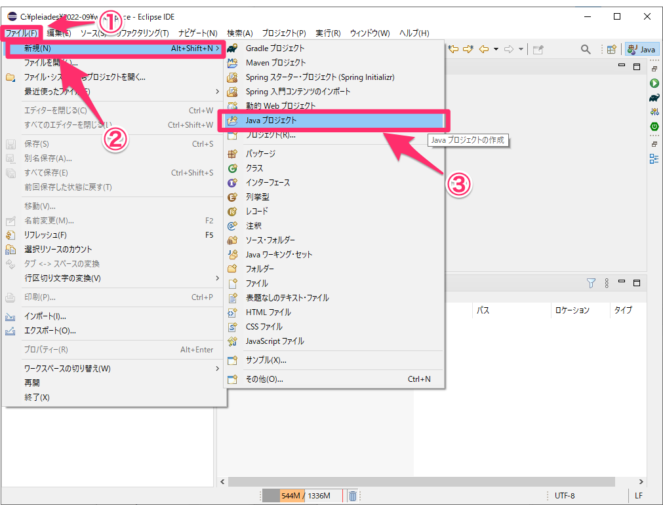This screenshot has height=505, width=663.
Task: Open the ヘルプ(H) menu
Action: [414, 33]
